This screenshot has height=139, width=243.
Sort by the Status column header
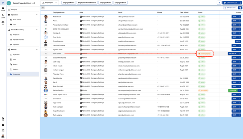tap(200, 13)
